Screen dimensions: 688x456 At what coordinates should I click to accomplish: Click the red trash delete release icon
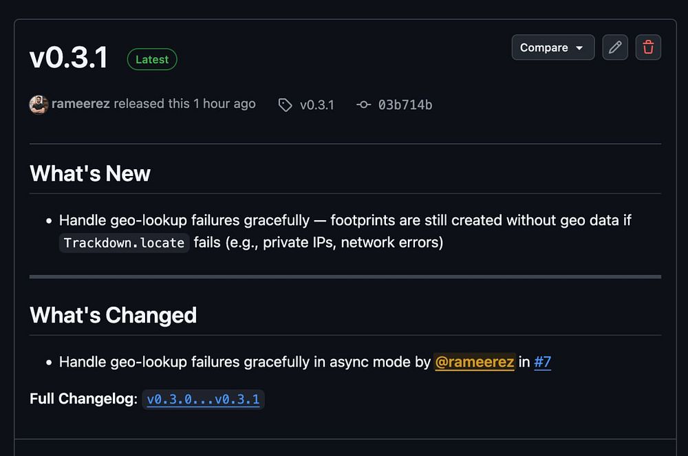[648, 47]
